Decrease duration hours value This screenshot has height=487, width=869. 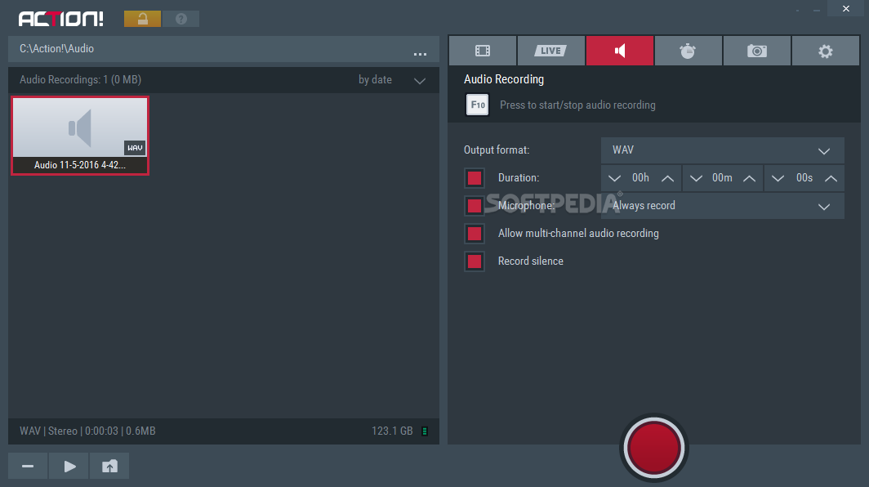tap(614, 178)
